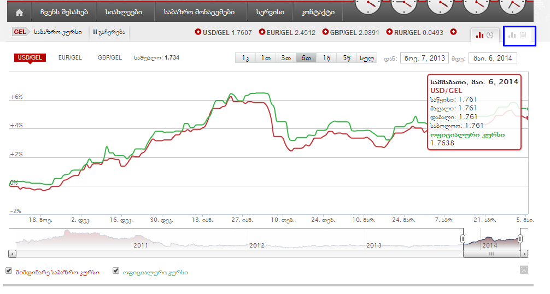Click the end date field მაი. 6, 2014
The image size is (550, 294).
493,58
